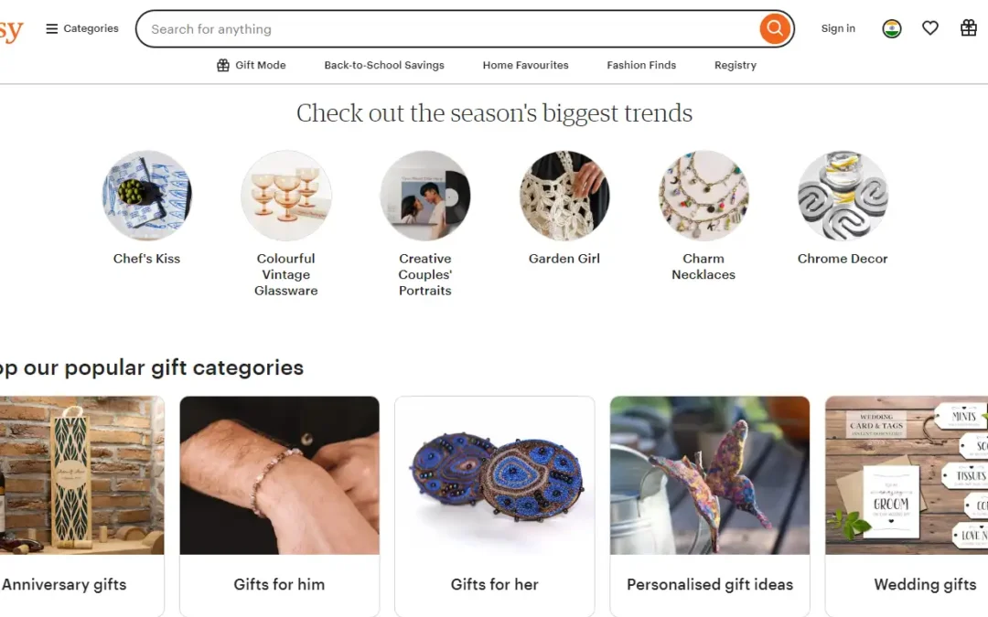Click the Etsy logo
988x617 pixels.
(11, 29)
